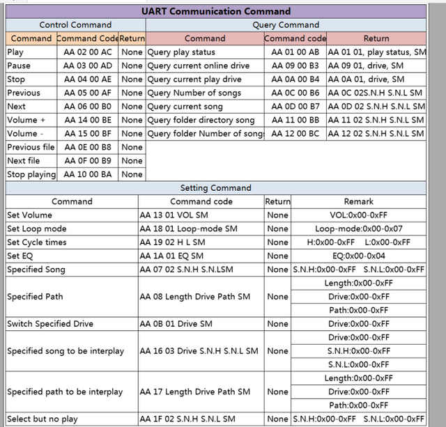Click the 'Stop' command cell

pyautogui.click(x=31, y=79)
